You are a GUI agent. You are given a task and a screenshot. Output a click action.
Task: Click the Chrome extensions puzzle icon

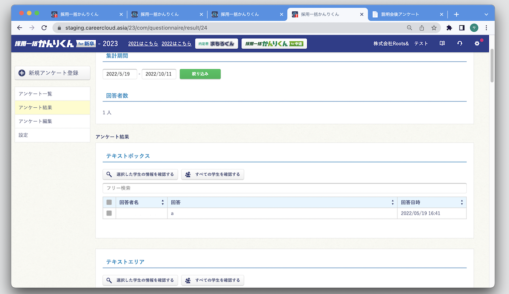point(449,28)
